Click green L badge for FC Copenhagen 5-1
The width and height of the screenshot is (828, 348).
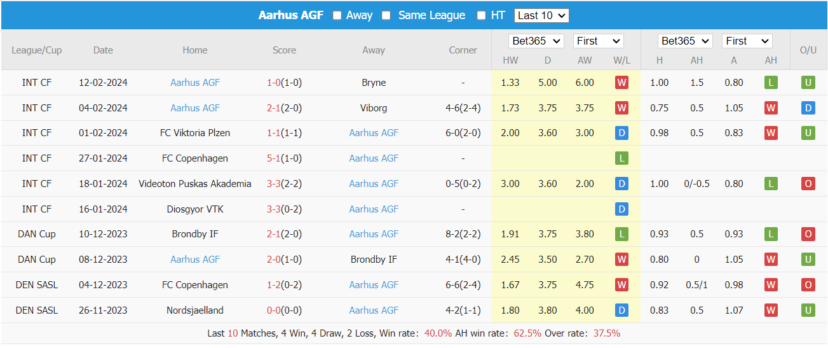click(621, 158)
